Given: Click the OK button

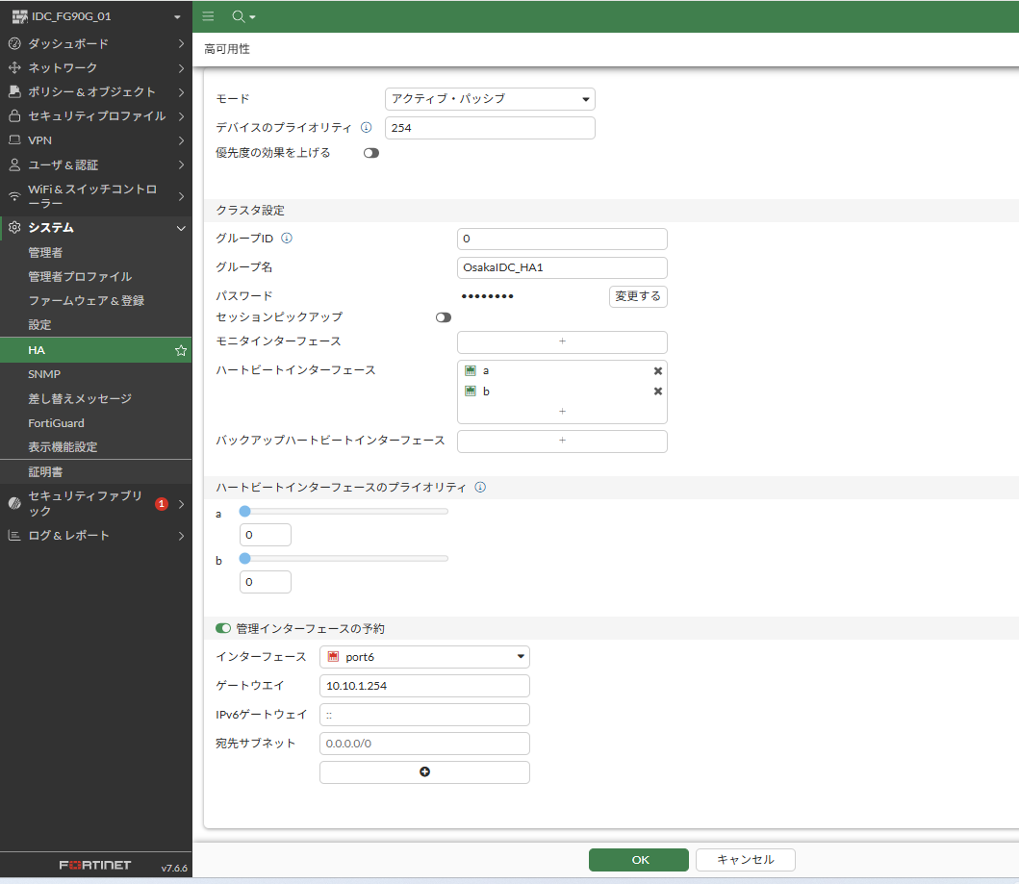Looking at the screenshot, I should (x=639, y=860).
